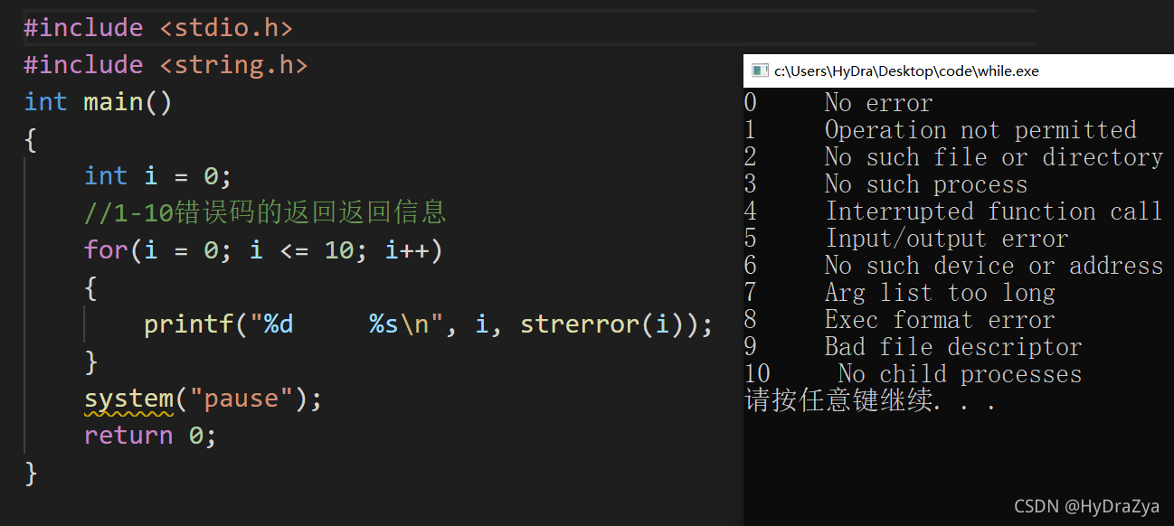
Task: Click the 'No error' console output line
Action: coord(877,103)
